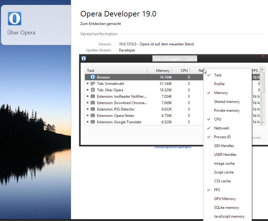The width and height of the screenshot is (268, 221).
Task: Click the RSS Detector extension icon
Action: click(93, 109)
